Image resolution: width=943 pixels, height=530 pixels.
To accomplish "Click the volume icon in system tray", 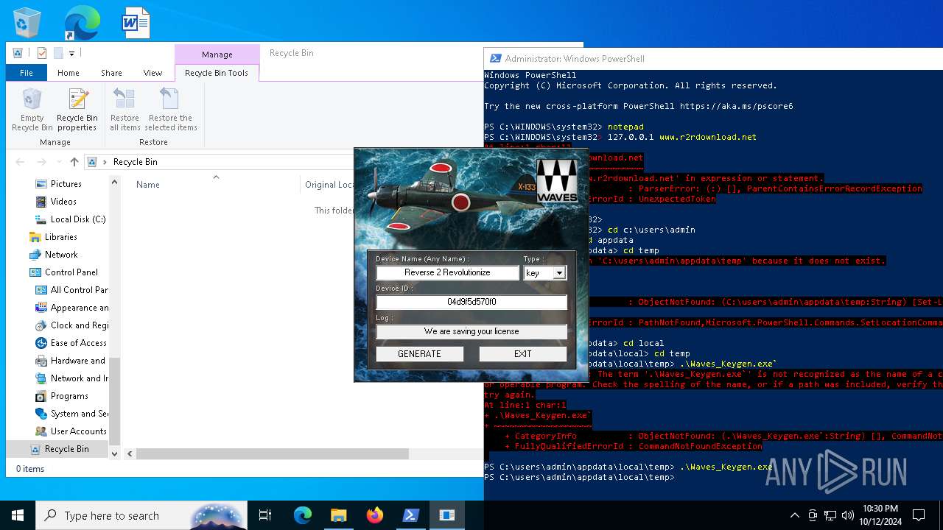I will click(848, 515).
